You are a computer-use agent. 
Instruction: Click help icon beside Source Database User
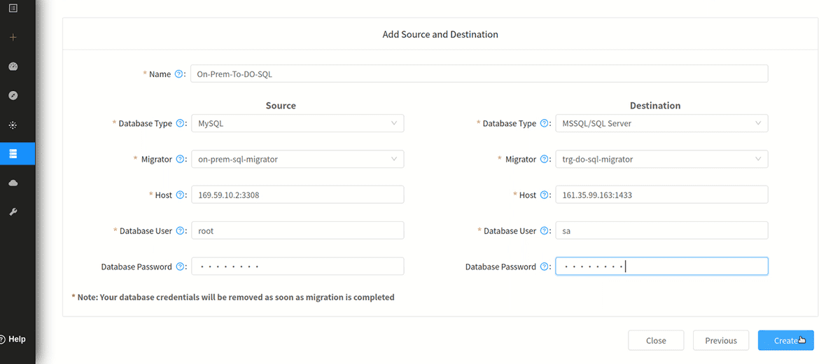pos(180,230)
